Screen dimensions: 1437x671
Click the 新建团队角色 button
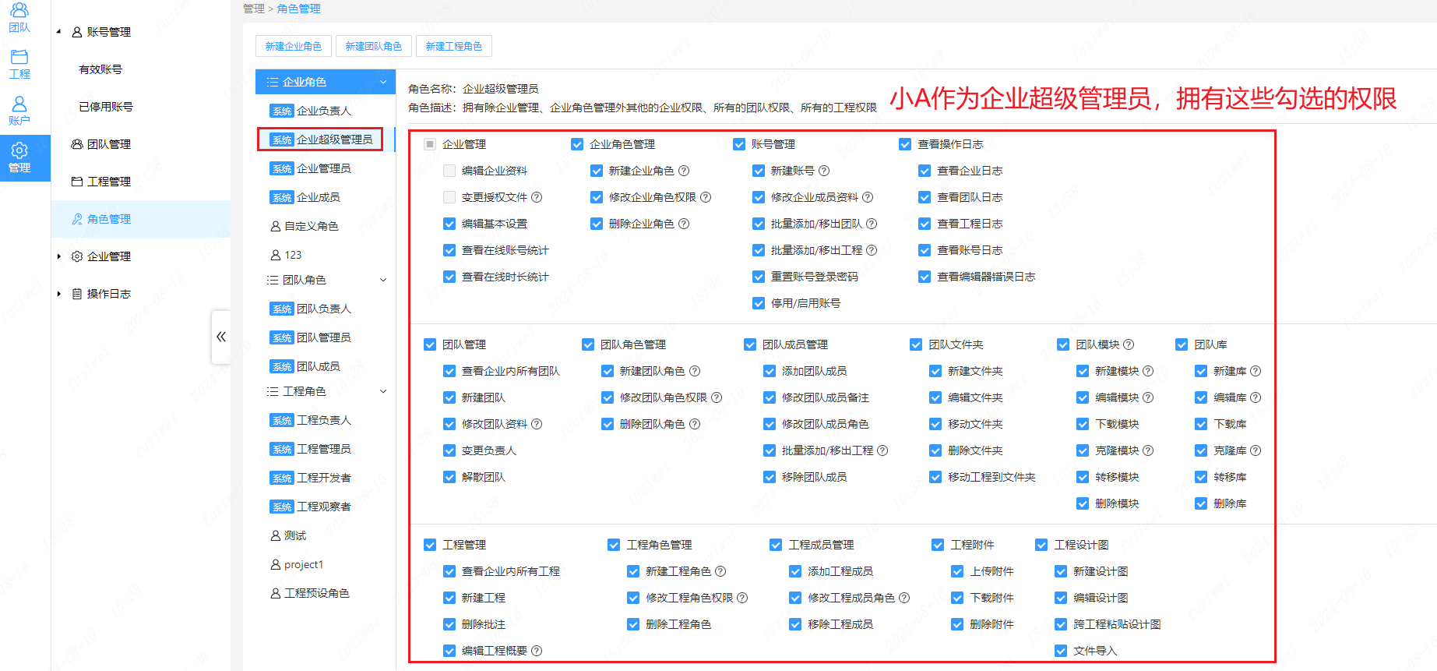coord(374,46)
